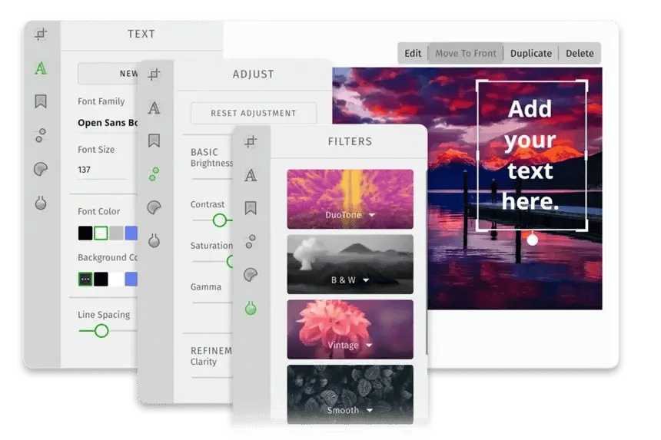661x440 pixels.
Task: Click the Clarity label under Refinements
Action: 203,362
